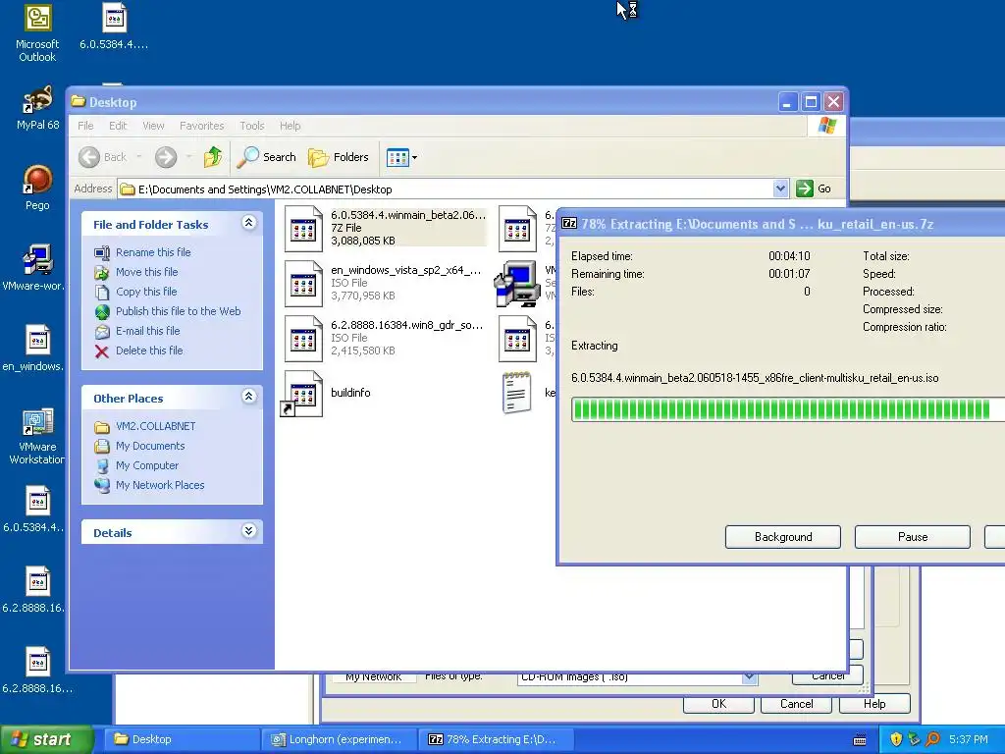Image resolution: width=1005 pixels, height=754 pixels.
Task: Launch VMware Workstation desktop shortcut
Action: [x=37, y=435]
